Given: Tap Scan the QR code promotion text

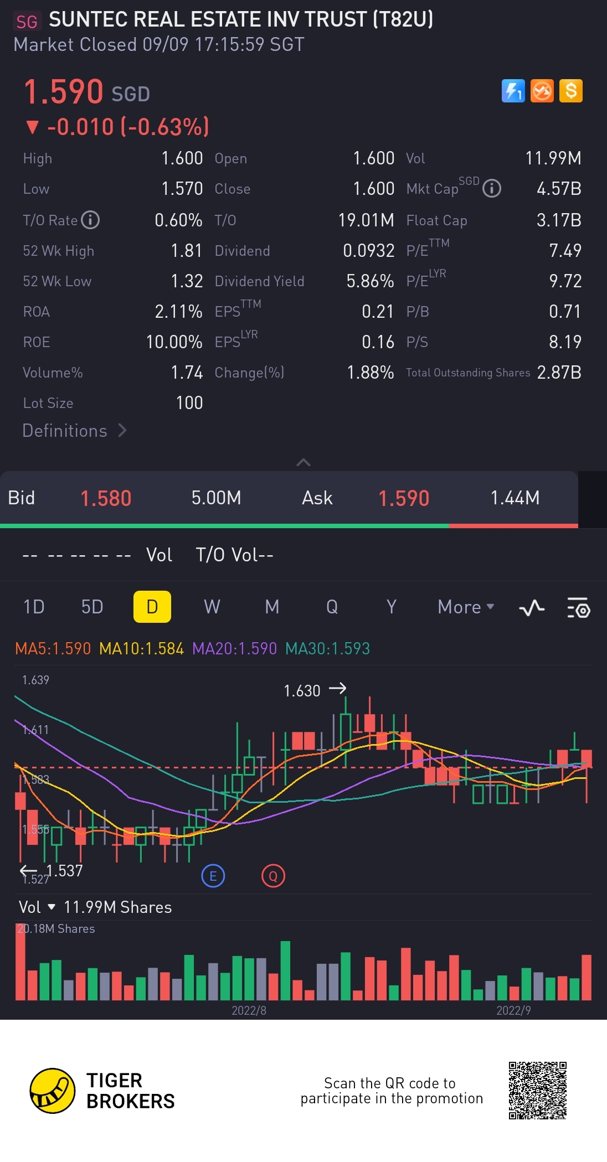Looking at the screenshot, I should (392, 1091).
